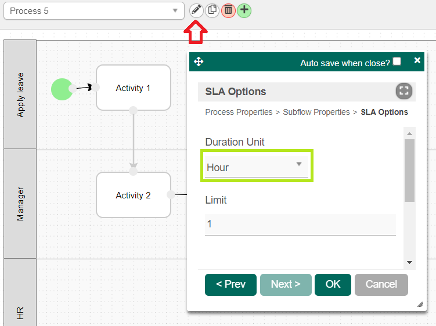This screenshot has height=326, width=436.
Task: Go to Subflow Properties breadcrumb
Action: coord(316,112)
